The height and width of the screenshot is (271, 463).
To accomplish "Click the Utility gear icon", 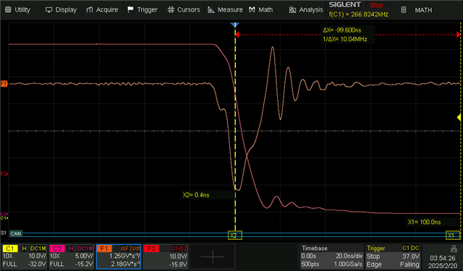I will click(x=8, y=9).
